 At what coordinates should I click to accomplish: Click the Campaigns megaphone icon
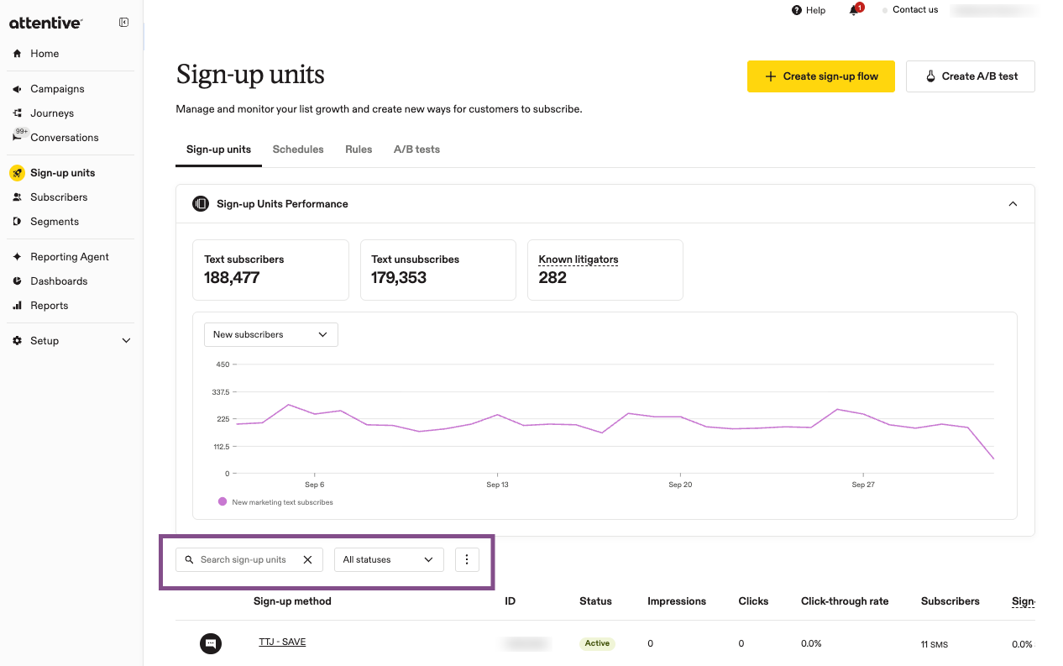(x=18, y=89)
